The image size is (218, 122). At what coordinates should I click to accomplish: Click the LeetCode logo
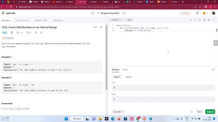(x=9, y=13)
